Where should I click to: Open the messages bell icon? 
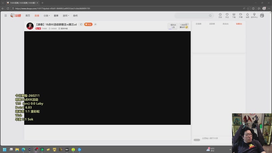coord(248,15)
